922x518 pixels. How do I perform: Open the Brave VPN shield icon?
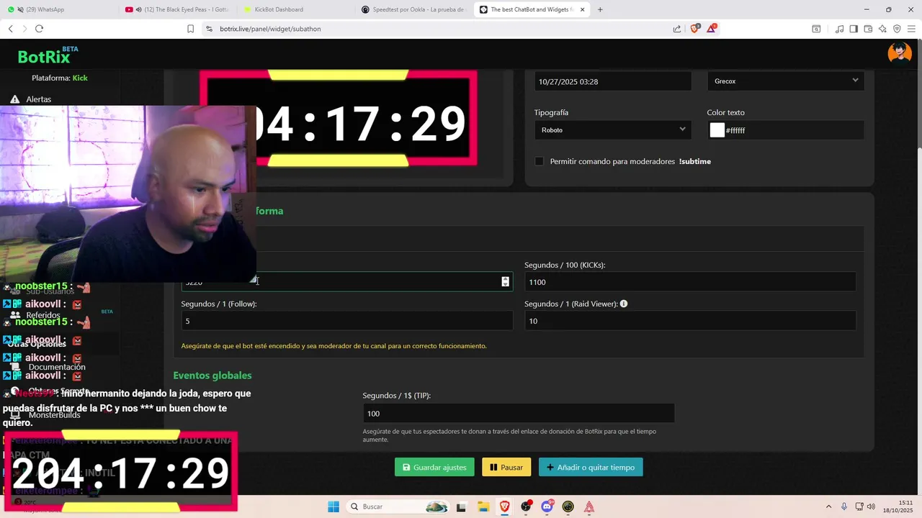click(x=897, y=29)
